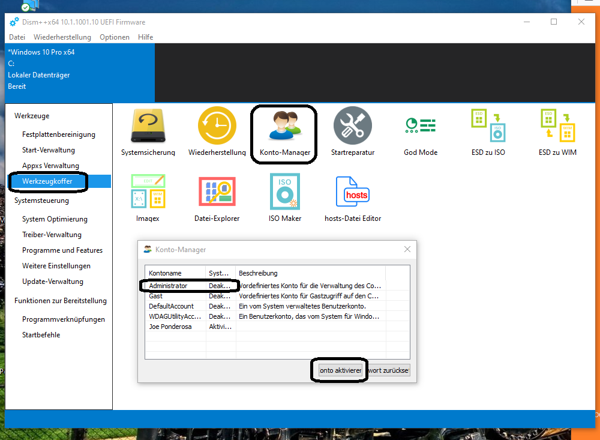Go to Appxs Verwaltung
Screen dimensions: 600x440
(x=50, y=166)
